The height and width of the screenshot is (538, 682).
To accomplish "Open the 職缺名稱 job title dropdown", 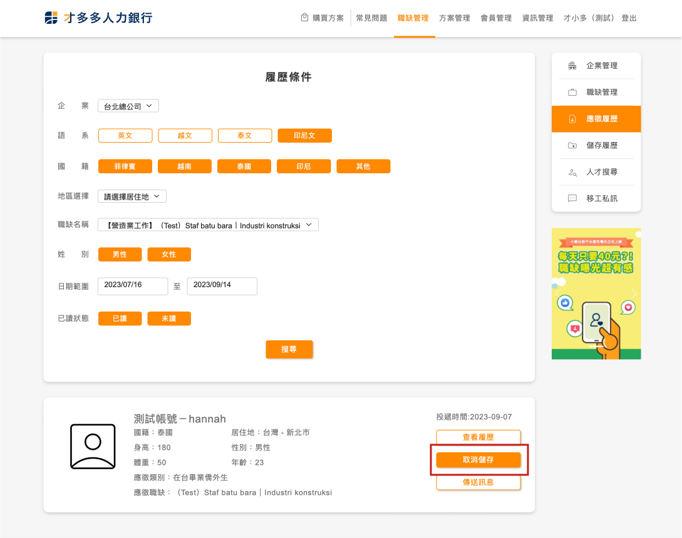I will (x=208, y=225).
